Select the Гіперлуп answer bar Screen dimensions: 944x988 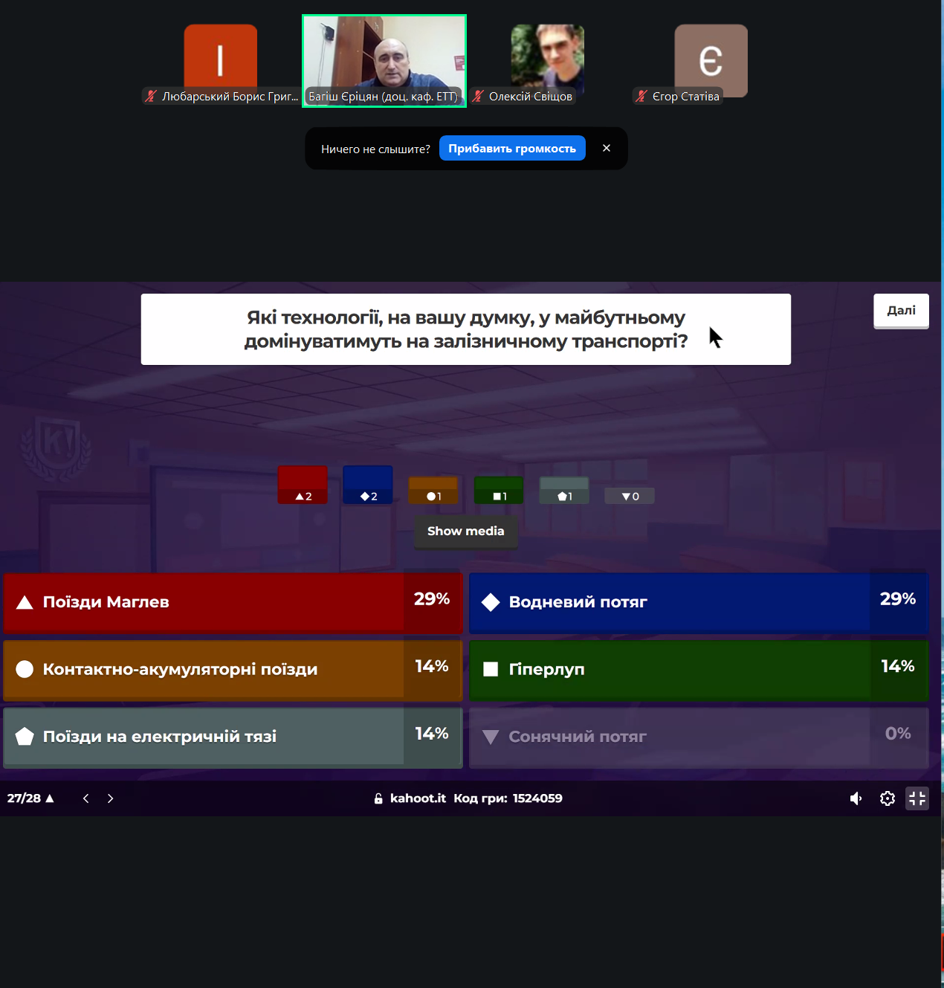[699, 669]
